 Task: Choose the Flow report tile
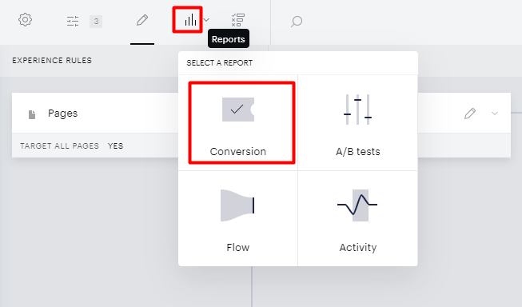pos(238,218)
